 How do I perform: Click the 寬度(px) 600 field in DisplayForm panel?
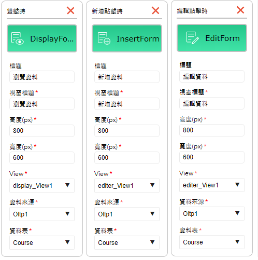tap(42, 158)
